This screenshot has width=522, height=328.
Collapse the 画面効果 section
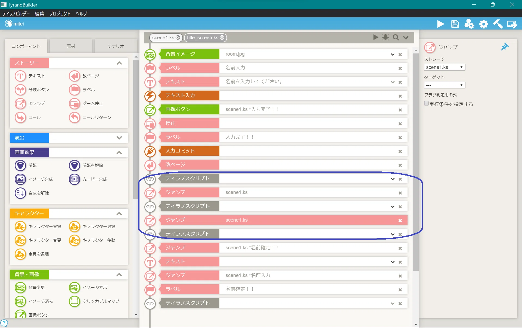119,153
